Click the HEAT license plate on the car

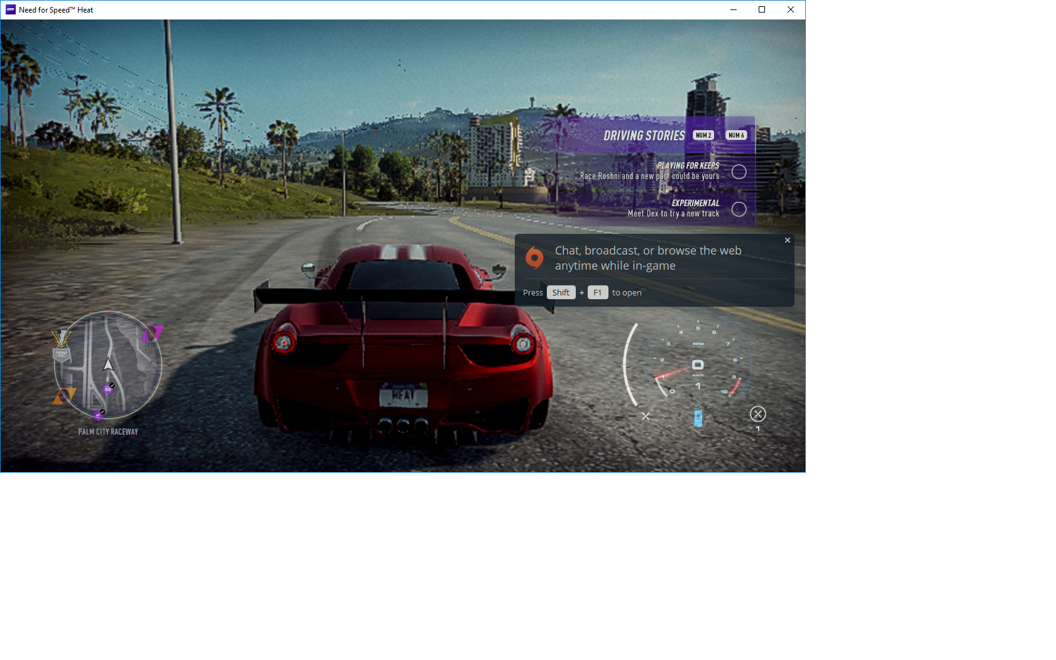pos(403,395)
